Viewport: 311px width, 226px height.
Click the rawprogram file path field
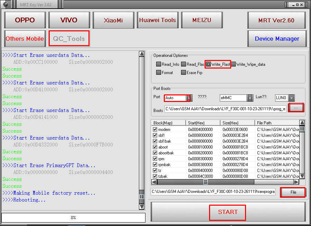pos(213,192)
